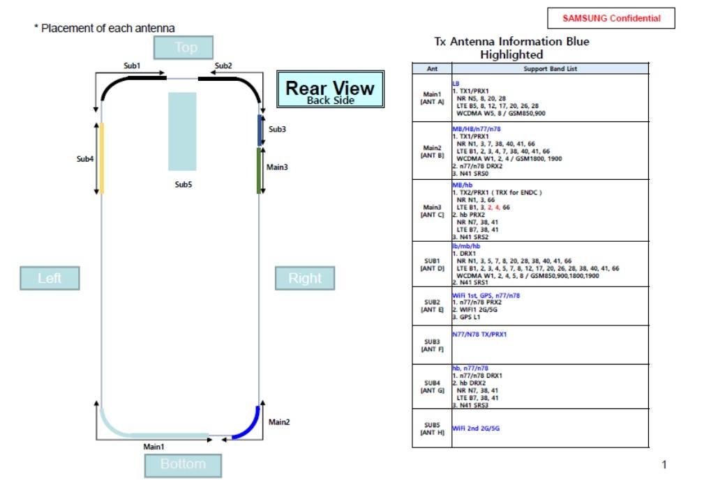704x483 pixels.
Task: Select the Rear View box
Action: [330, 89]
